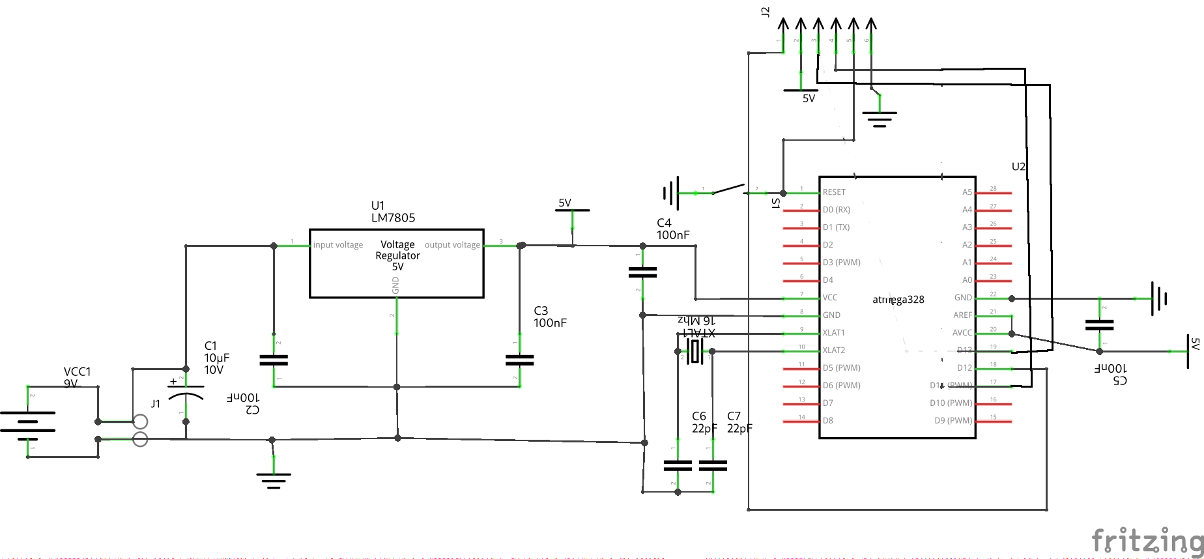Click the D8 pin 14
1204x559 pixels.
[x=801, y=421]
